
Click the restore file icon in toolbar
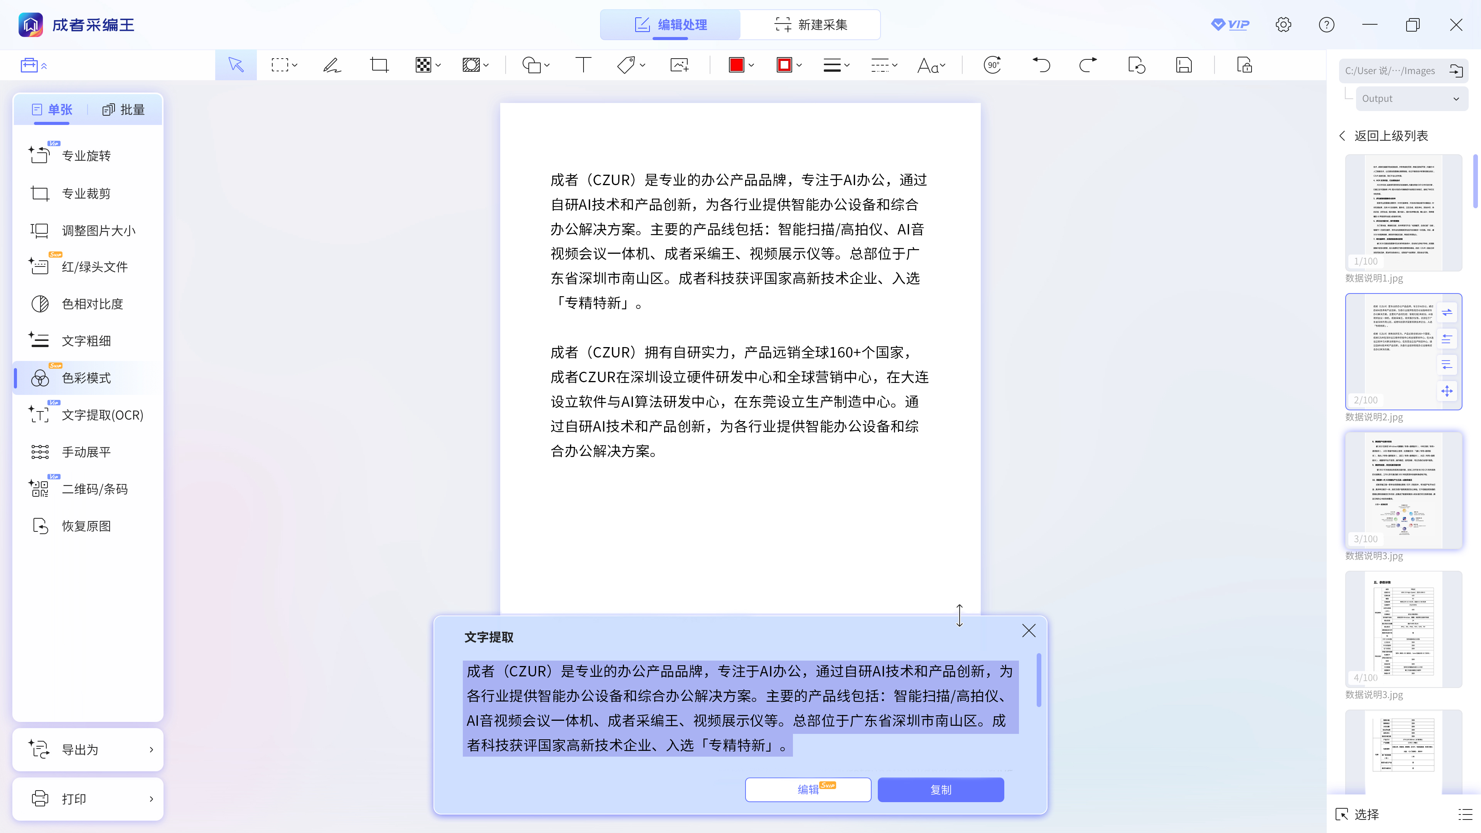[1136, 65]
